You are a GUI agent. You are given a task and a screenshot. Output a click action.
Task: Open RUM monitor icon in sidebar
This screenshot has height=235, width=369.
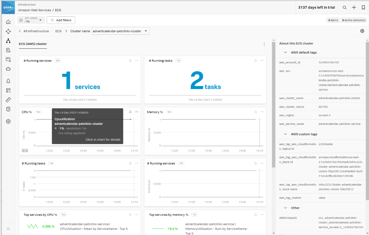(8, 59)
